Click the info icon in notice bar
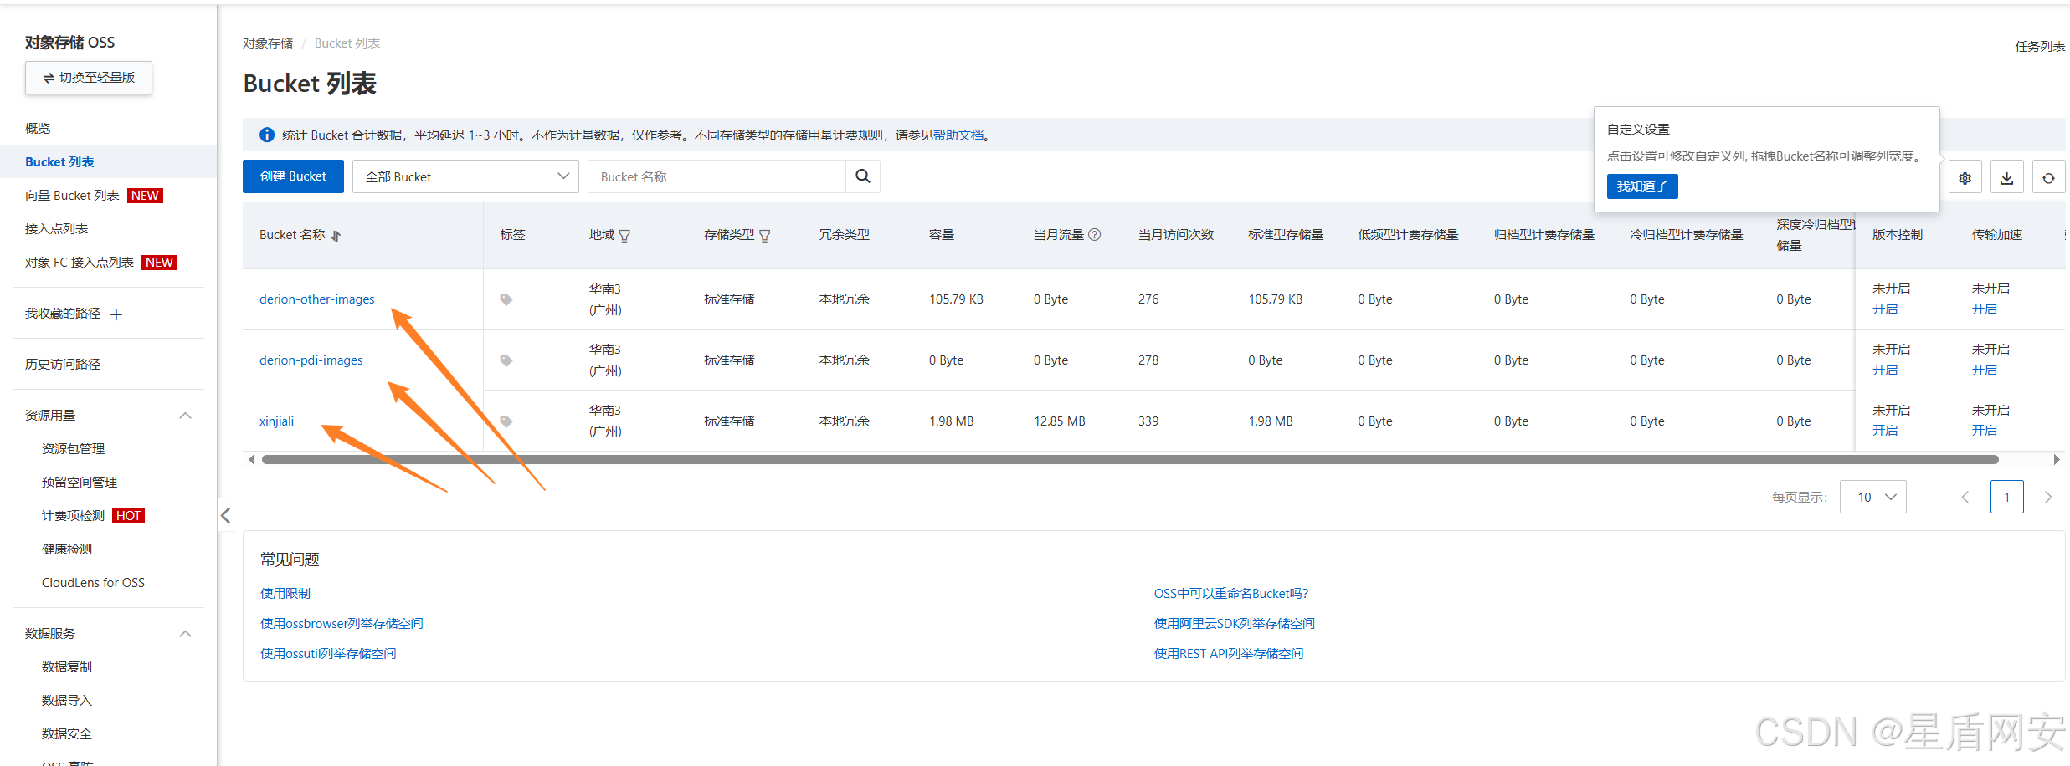Viewport: 2070px width, 766px height. tap(267, 135)
